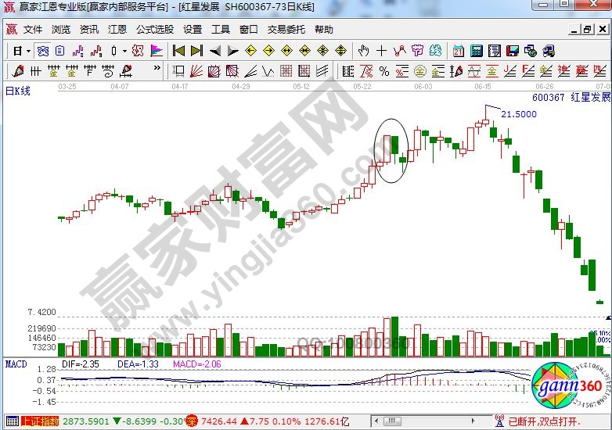
Task: Click the colored flag icon
Action: [157, 51]
